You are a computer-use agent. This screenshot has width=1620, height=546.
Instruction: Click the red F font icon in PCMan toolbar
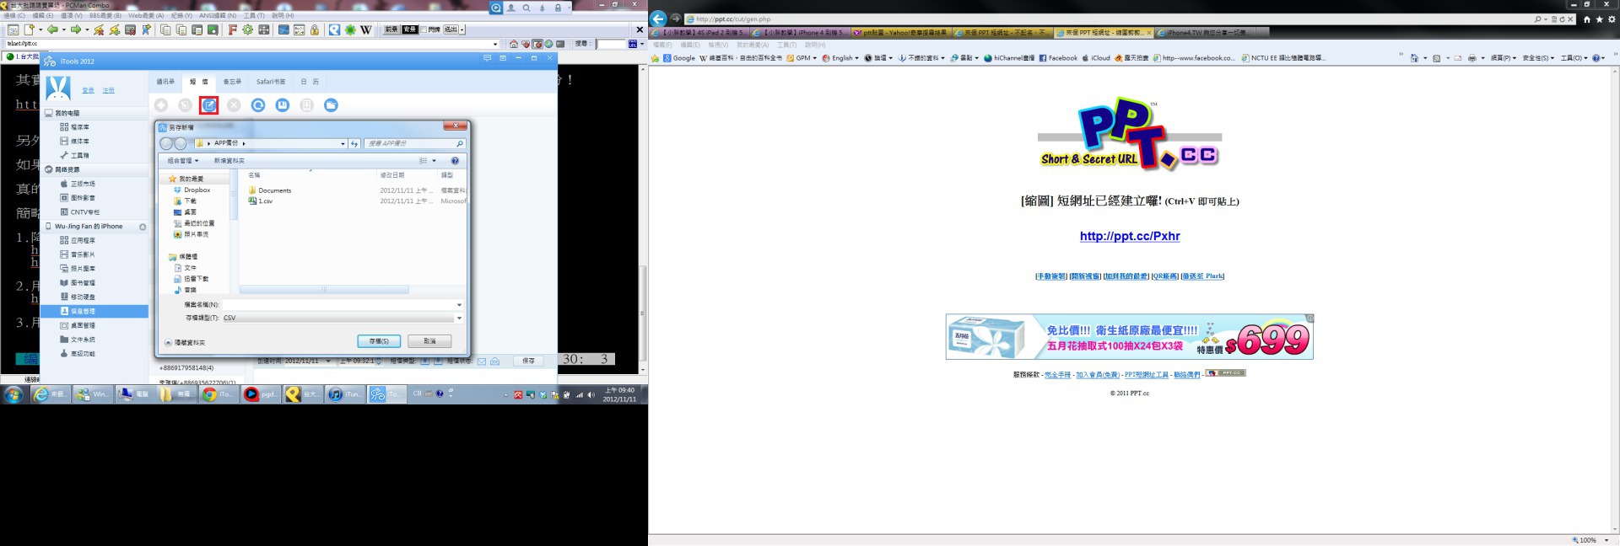point(232,29)
